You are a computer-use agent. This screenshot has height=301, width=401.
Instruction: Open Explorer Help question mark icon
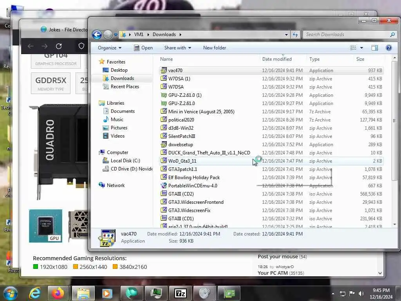(x=389, y=48)
